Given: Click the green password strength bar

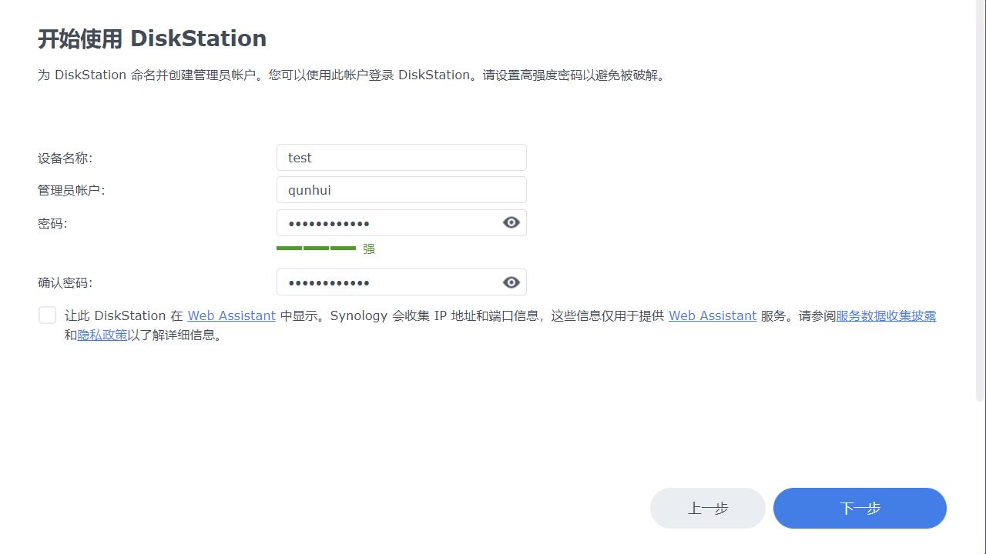Looking at the screenshot, I should point(314,249).
